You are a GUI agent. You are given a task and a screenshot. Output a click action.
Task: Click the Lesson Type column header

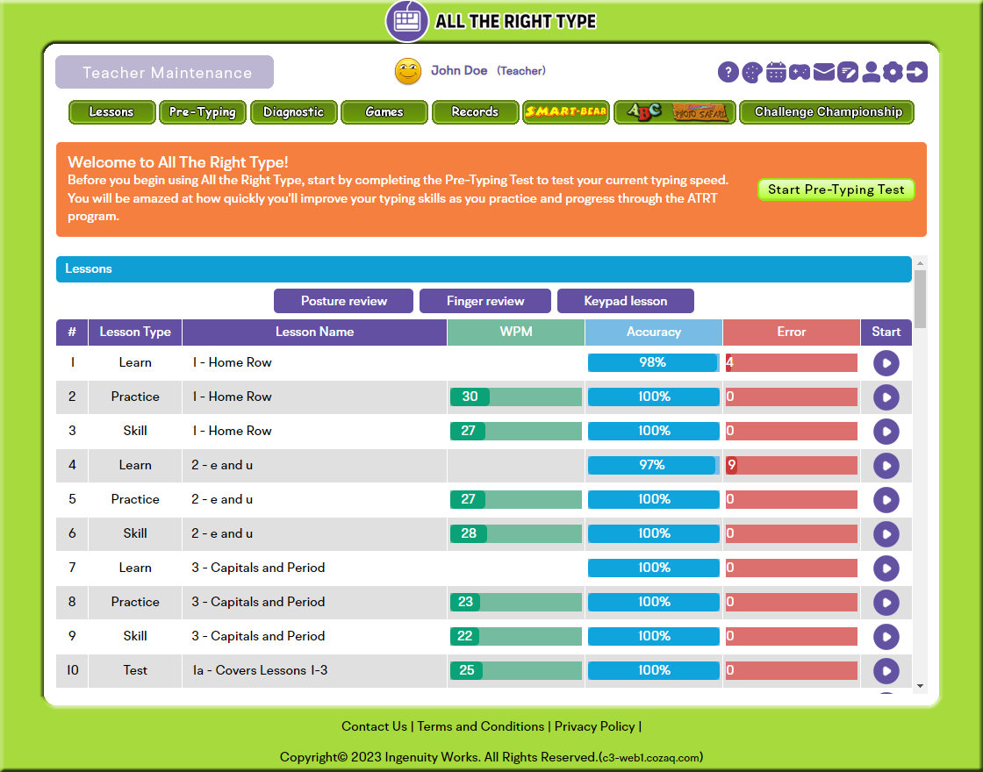tap(135, 332)
